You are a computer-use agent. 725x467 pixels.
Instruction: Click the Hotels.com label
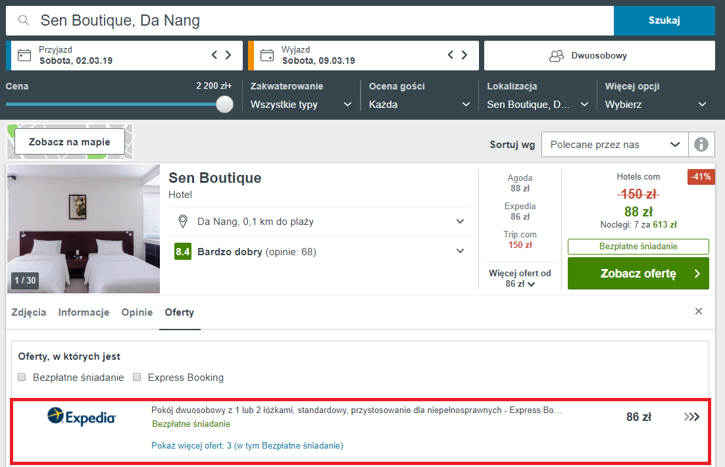click(638, 177)
